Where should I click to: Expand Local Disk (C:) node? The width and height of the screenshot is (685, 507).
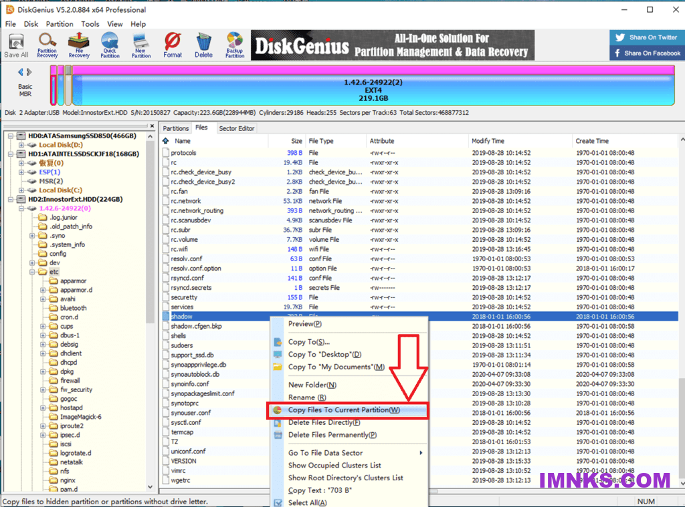[x=21, y=190]
